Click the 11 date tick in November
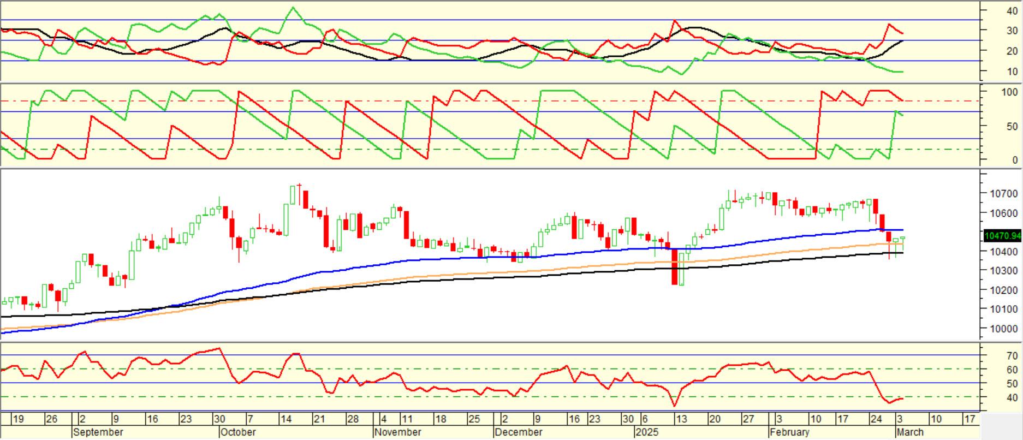 tap(407, 419)
